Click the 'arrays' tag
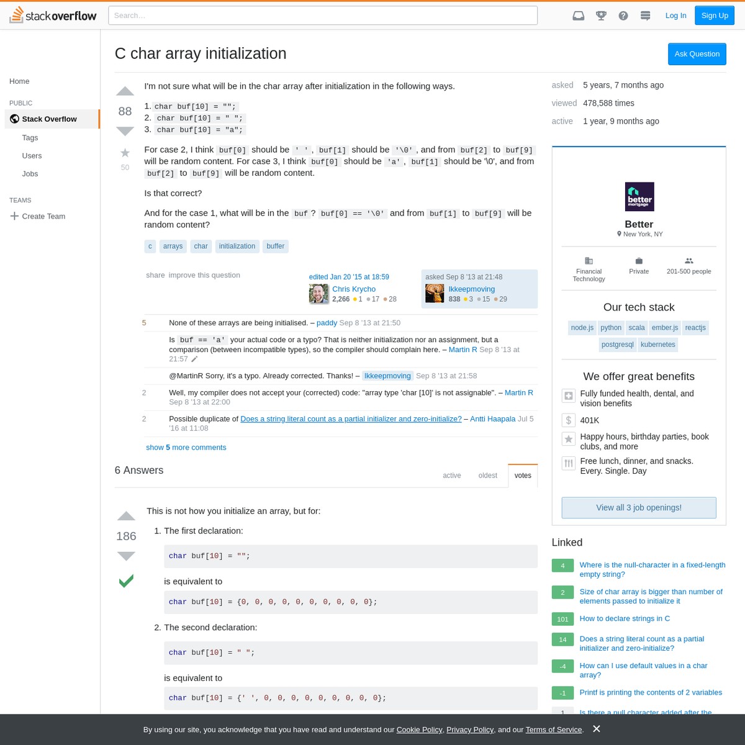 (x=173, y=246)
